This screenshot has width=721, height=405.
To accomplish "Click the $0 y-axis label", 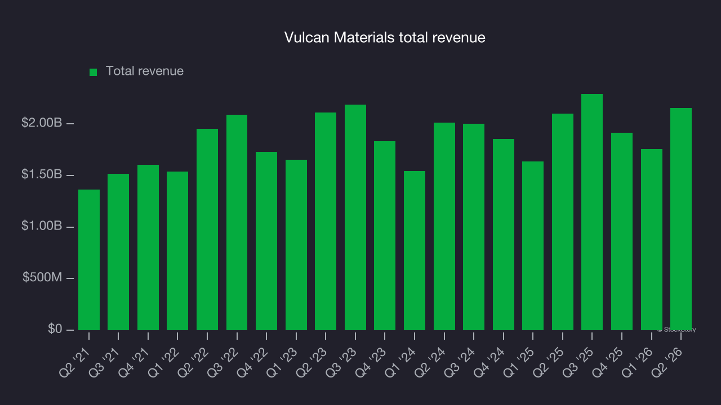I will (55, 330).
